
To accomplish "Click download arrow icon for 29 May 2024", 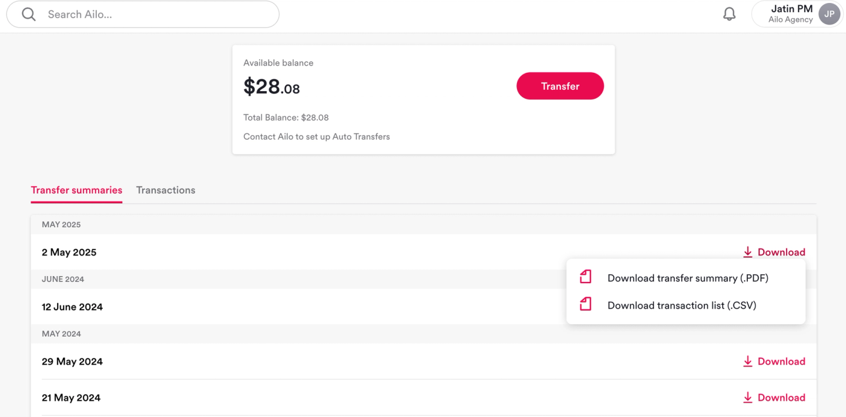I will 747,361.
